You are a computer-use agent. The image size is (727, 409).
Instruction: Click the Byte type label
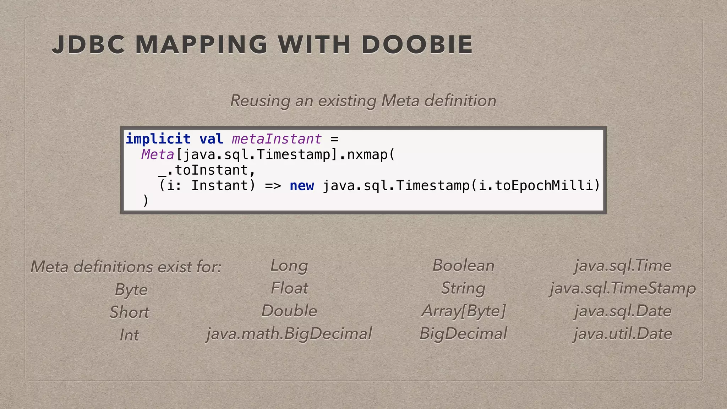coord(131,290)
